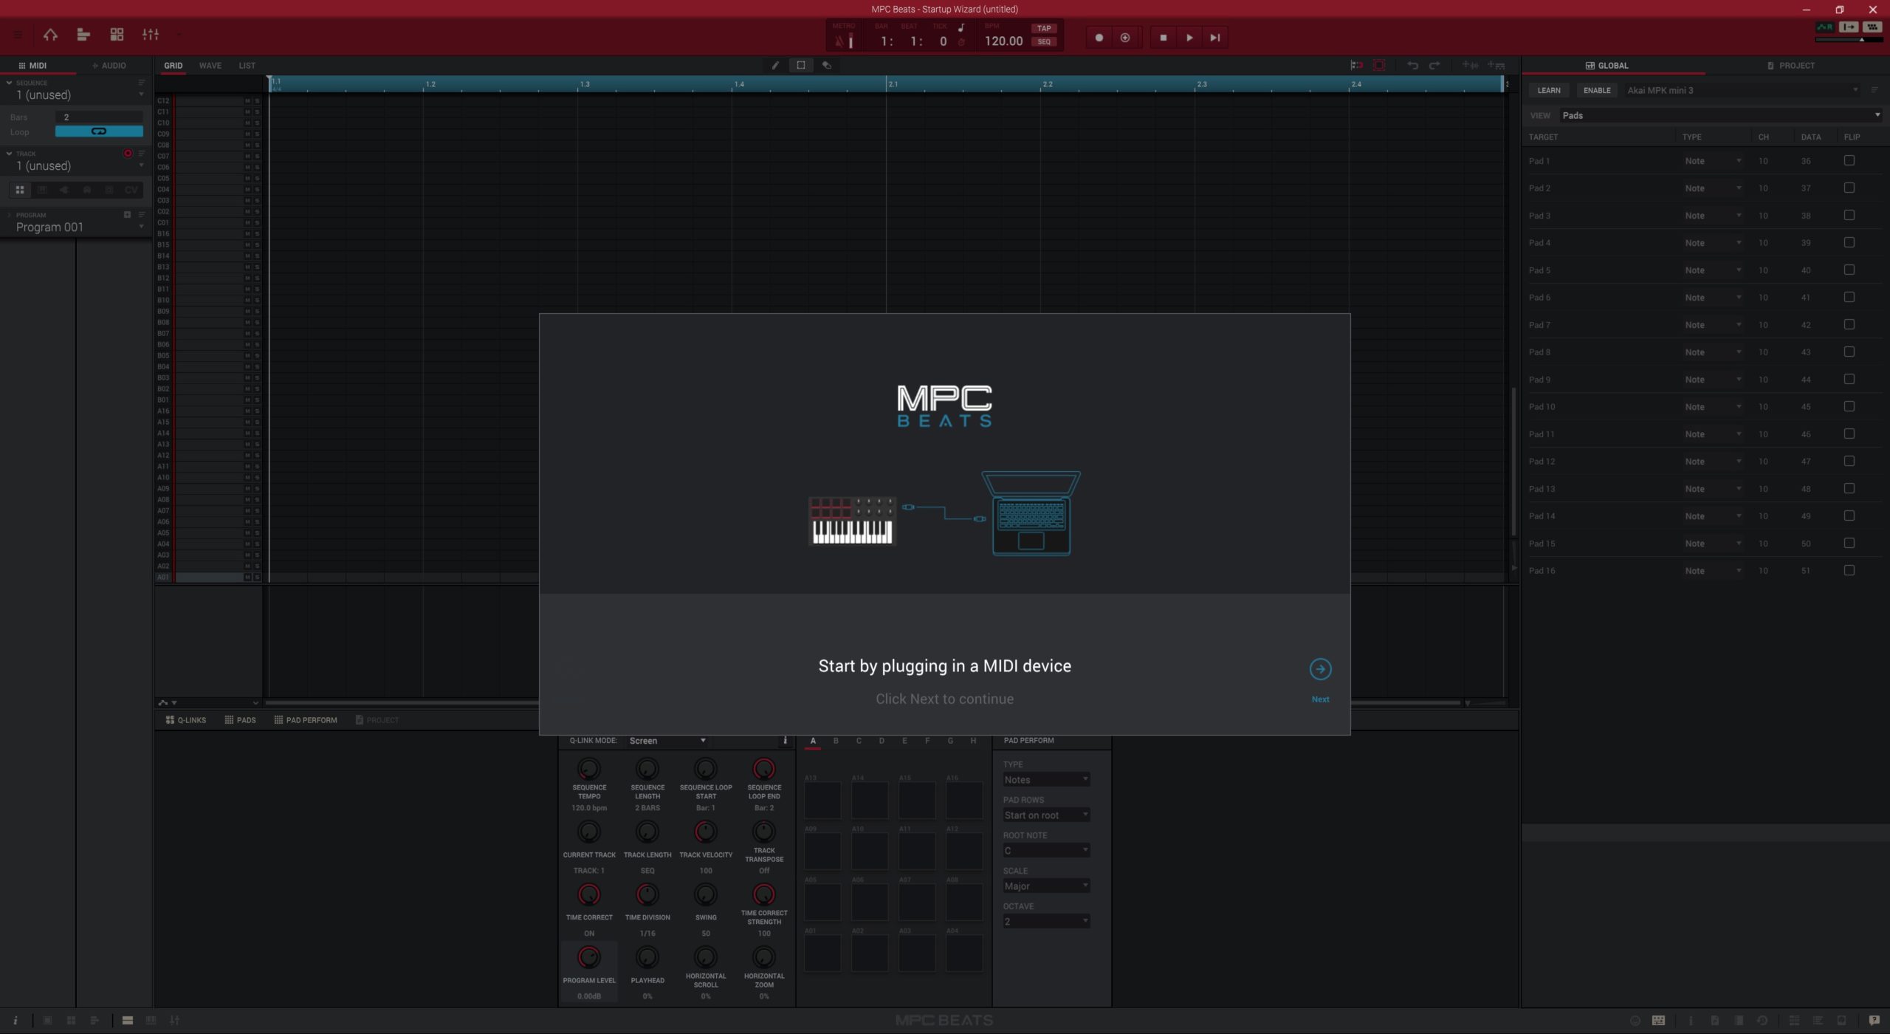Set the 120.00 BPM field
The height and width of the screenshot is (1034, 1890).
pos(1003,41)
